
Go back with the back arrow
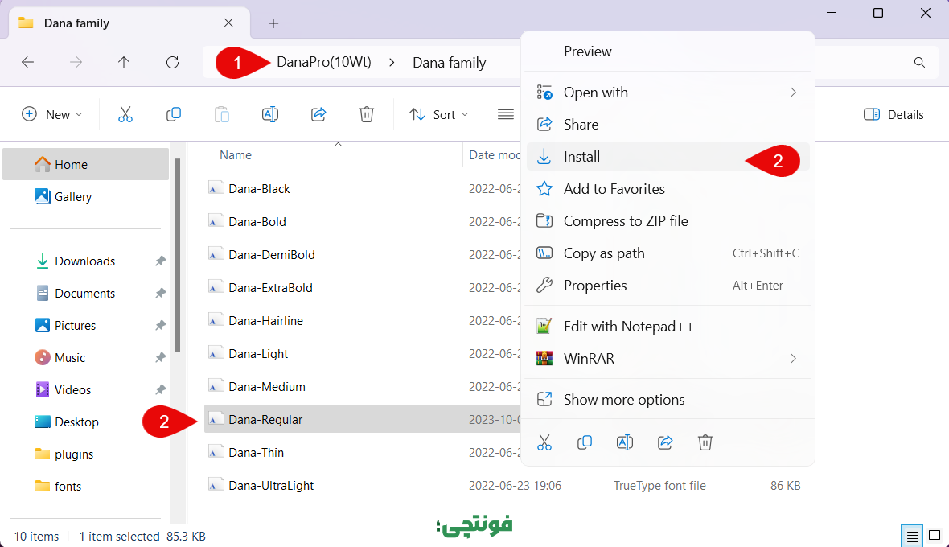pyautogui.click(x=28, y=62)
